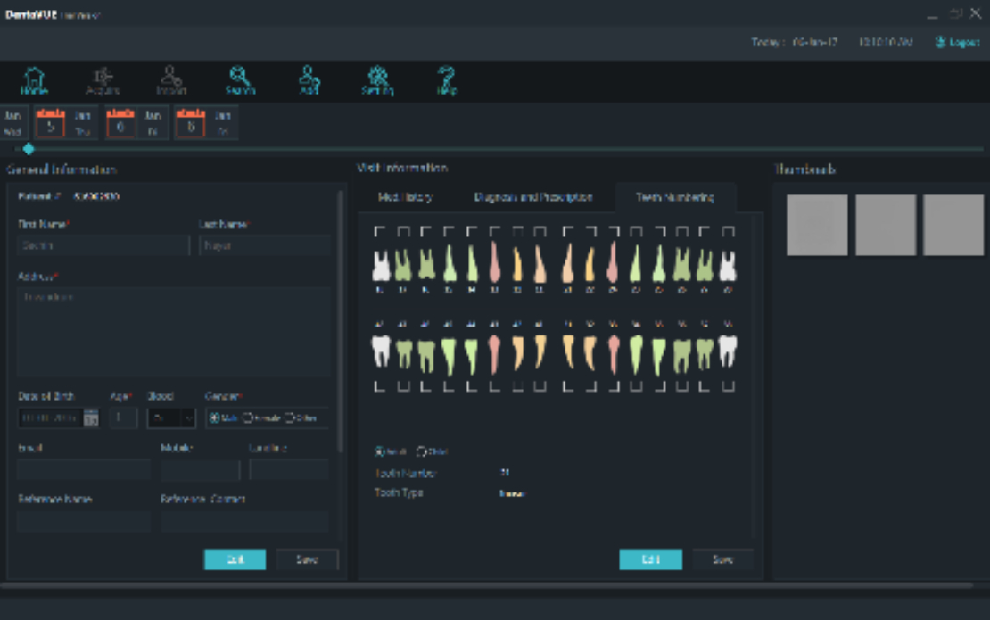The width and height of the screenshot is (990, 620).
Task: Select Other gender radio button
Action: click(x=290, y=418)
